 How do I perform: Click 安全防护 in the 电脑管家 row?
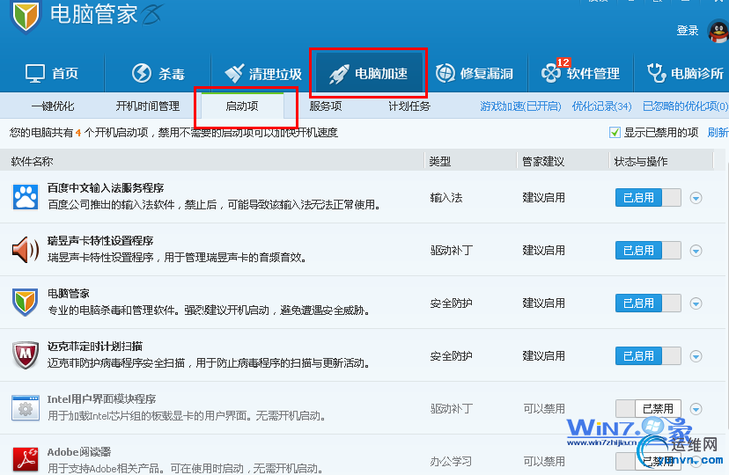coord(452,303)
